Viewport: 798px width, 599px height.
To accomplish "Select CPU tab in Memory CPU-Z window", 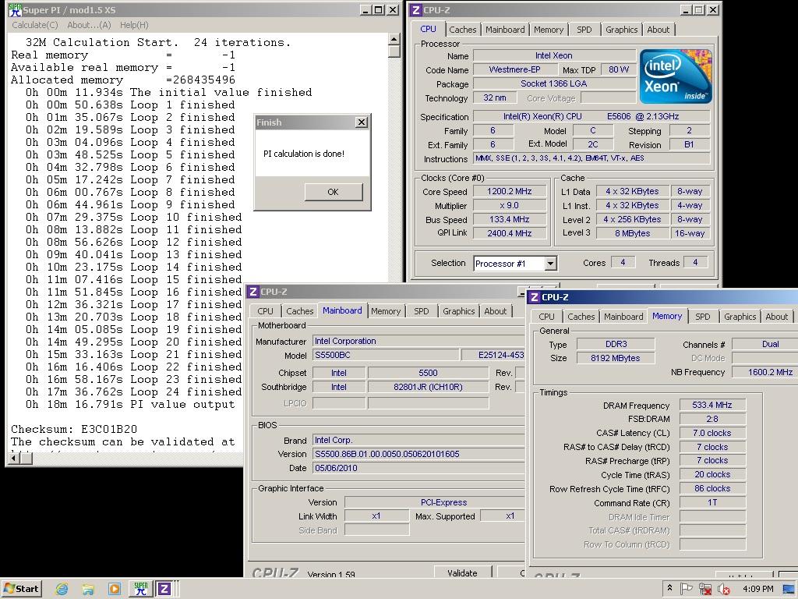I will point(546,317).
